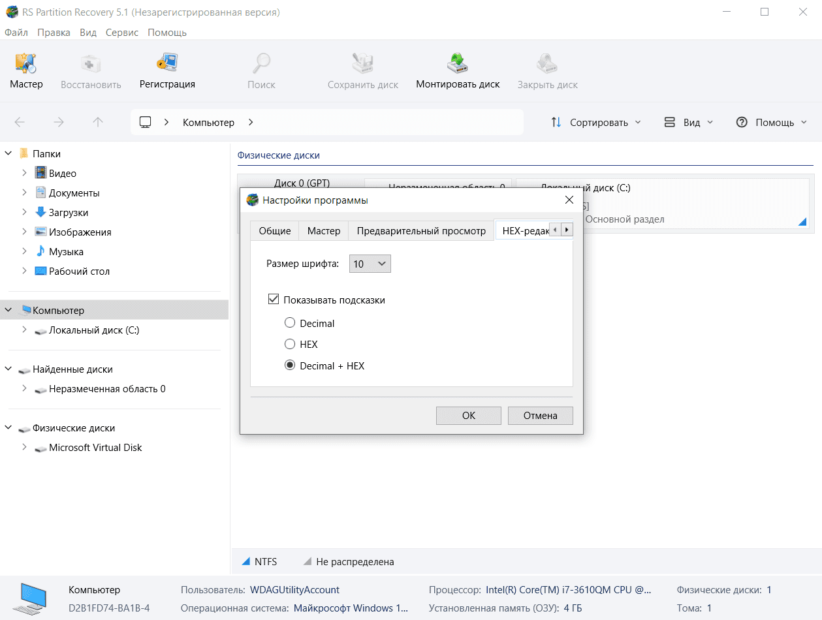Viewport: 822px width, 620px height.
Task: Click the back navigation arrow
Action: [x=20, y=122]
